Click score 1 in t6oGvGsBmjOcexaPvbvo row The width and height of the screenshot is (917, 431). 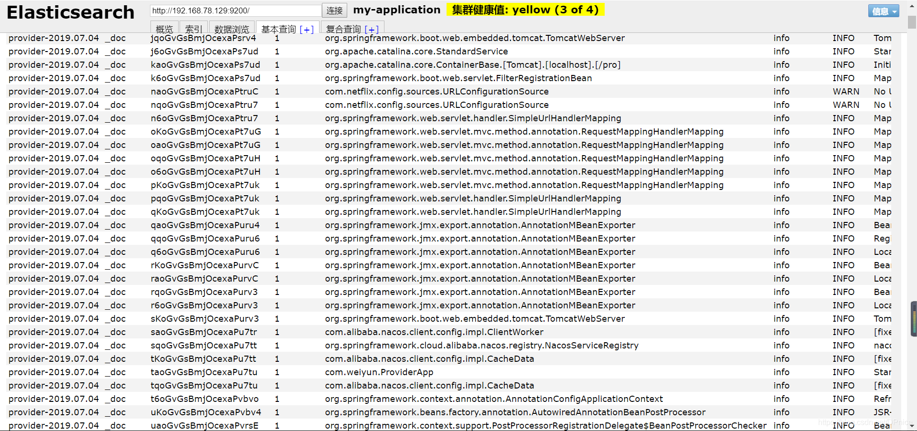pos(277,399)
